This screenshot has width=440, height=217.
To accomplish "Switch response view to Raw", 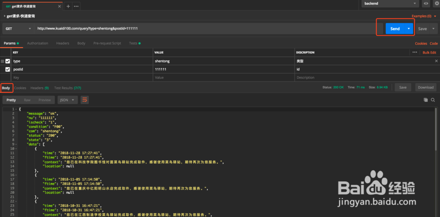I will pos(27,100).
